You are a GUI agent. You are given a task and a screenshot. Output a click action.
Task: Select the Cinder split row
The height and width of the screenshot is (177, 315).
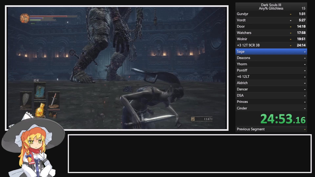tap(271, 108)
